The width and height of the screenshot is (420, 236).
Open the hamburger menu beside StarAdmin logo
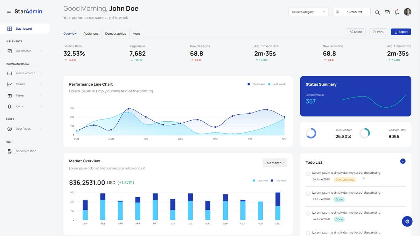[x=9, y=11]
